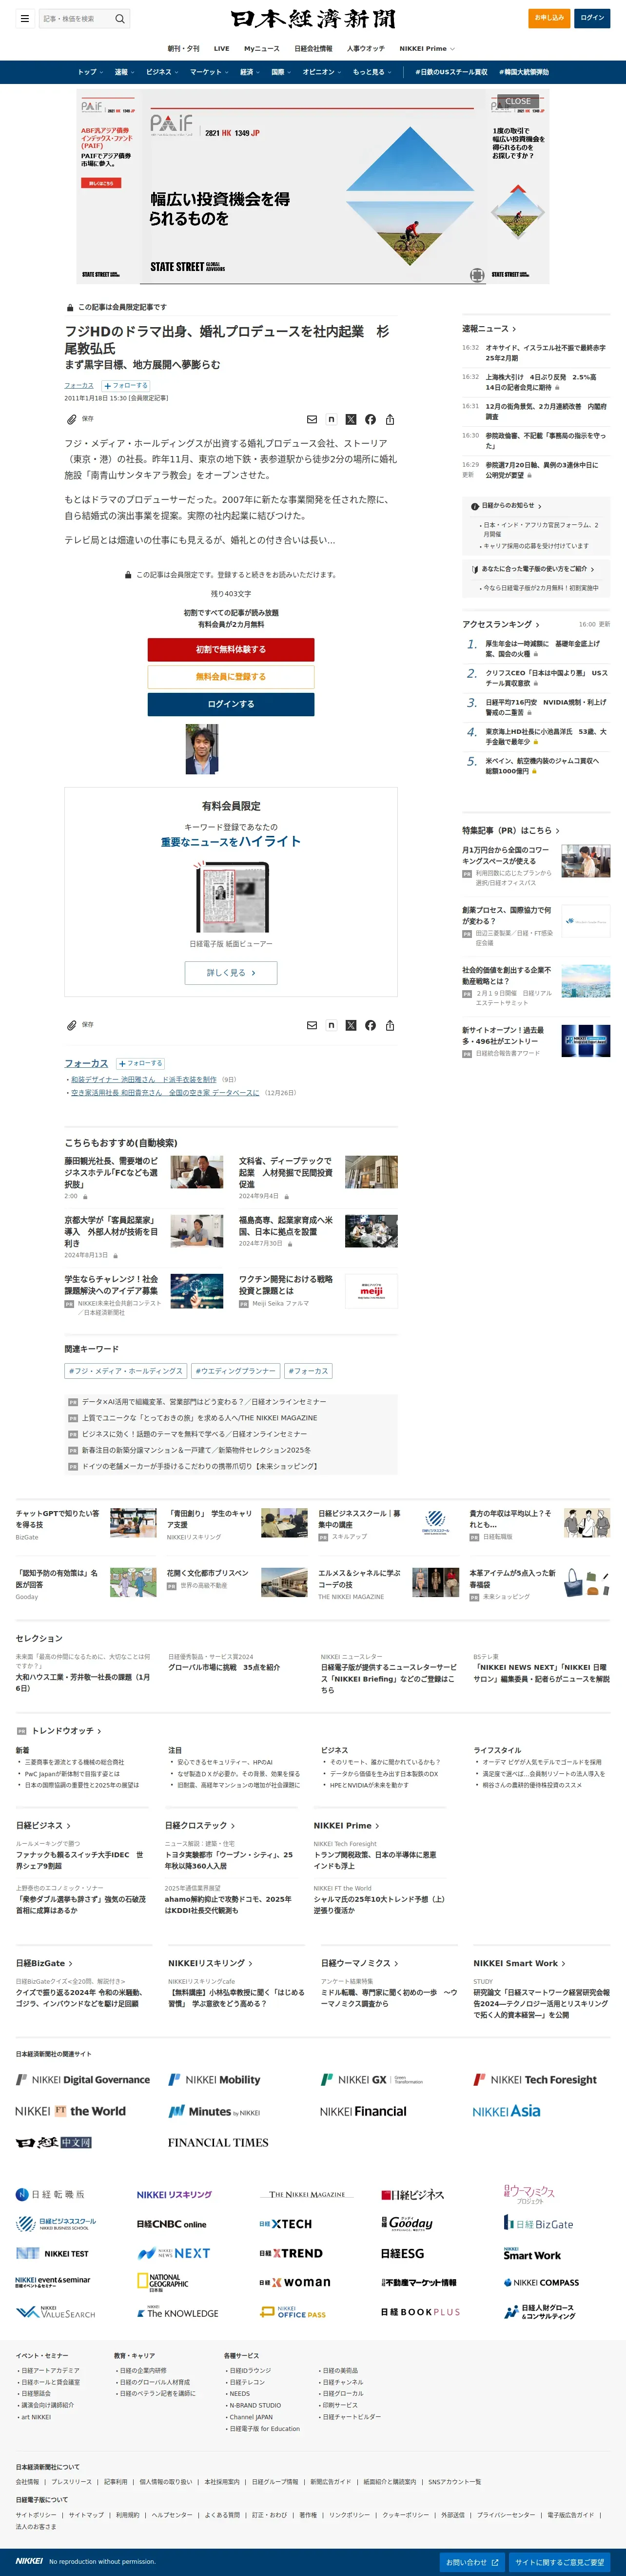The image size is (626, 2576).
Task: Click the orange お申し込み button
Action: 549,18
